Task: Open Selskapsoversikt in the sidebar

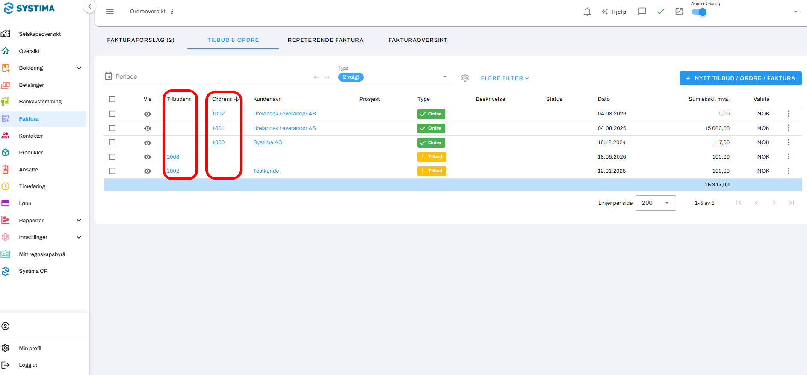Action: tap(40, 34)
